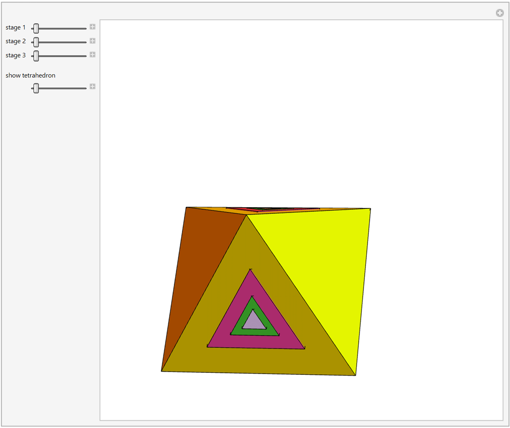Click the stage 1 slider track
The height and width of the screenshot is (428, 510).
tap(59, 28)
